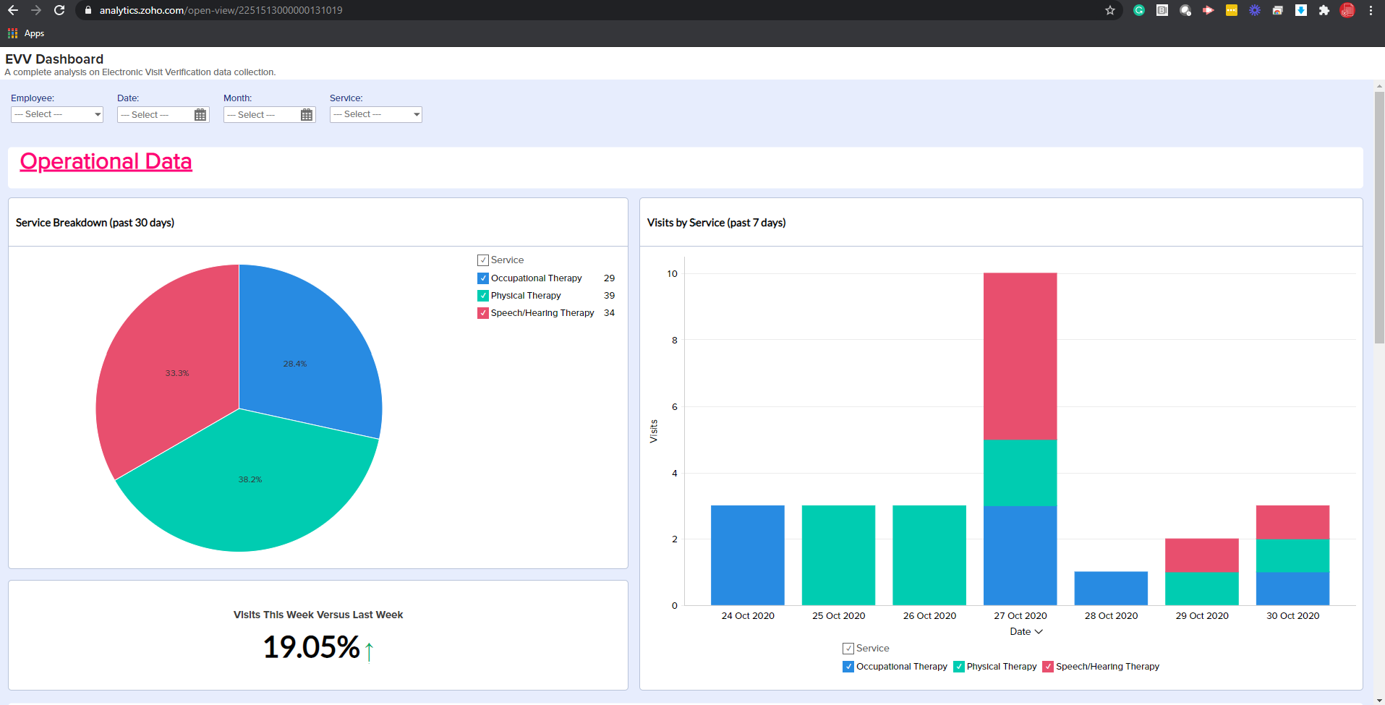The height and width of the screenshot is (705, 1385).
Task: Click the blue down-arrow download extension icon
Action: (1301, 10)
